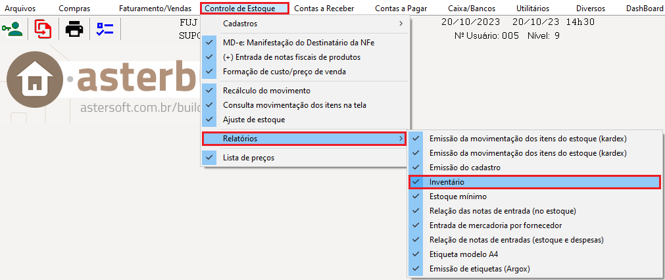
Task: Open the Contas a Receber menu
Action: (324, 8)
